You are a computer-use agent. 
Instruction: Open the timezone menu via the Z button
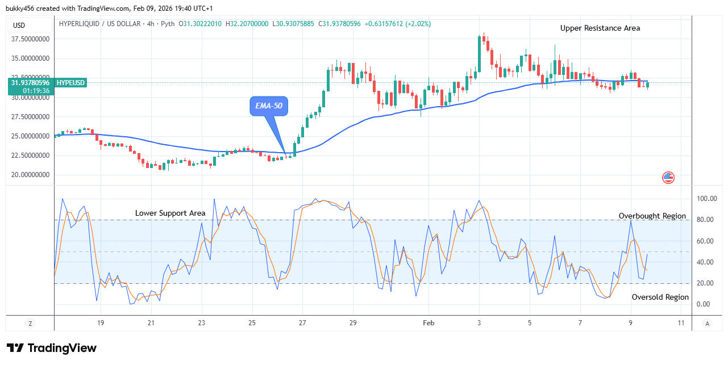tap(30, 323)
